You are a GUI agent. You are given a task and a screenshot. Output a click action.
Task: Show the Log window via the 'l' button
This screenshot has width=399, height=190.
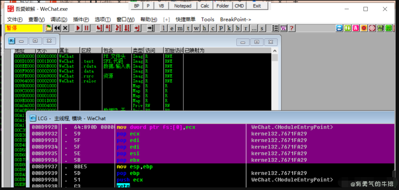click(x=164, y=28)
